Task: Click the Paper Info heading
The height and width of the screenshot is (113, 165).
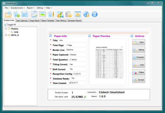Action: point(61,36)
